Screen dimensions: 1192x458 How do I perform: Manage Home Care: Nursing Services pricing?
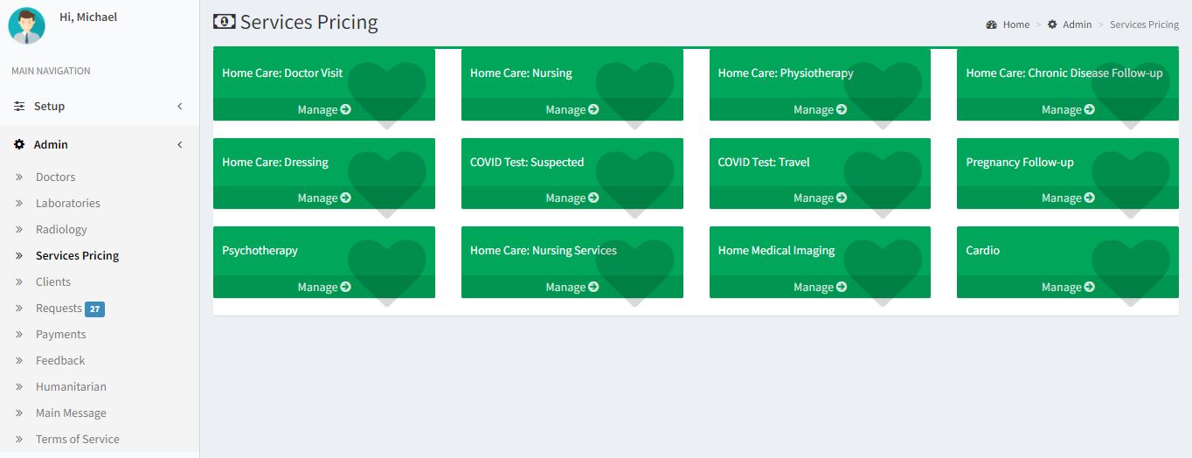[572, 287]
